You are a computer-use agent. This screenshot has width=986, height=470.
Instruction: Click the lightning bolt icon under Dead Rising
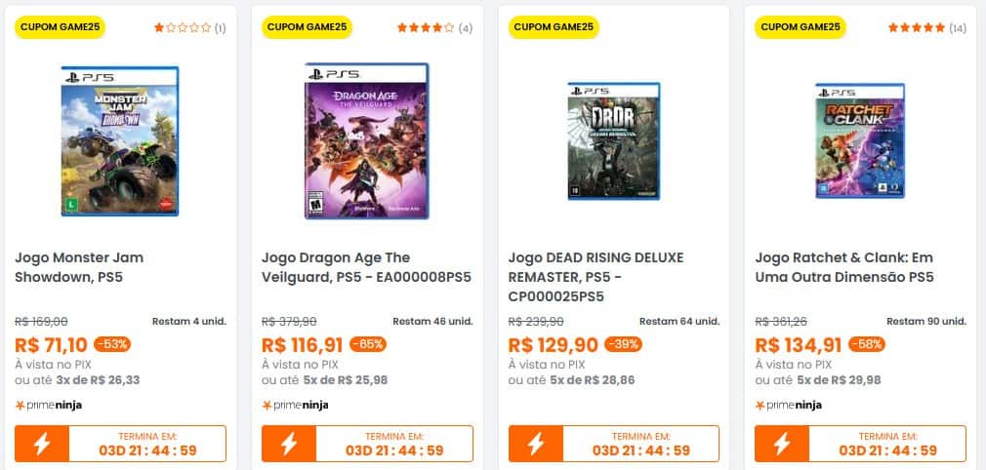[x=536, y=444]
